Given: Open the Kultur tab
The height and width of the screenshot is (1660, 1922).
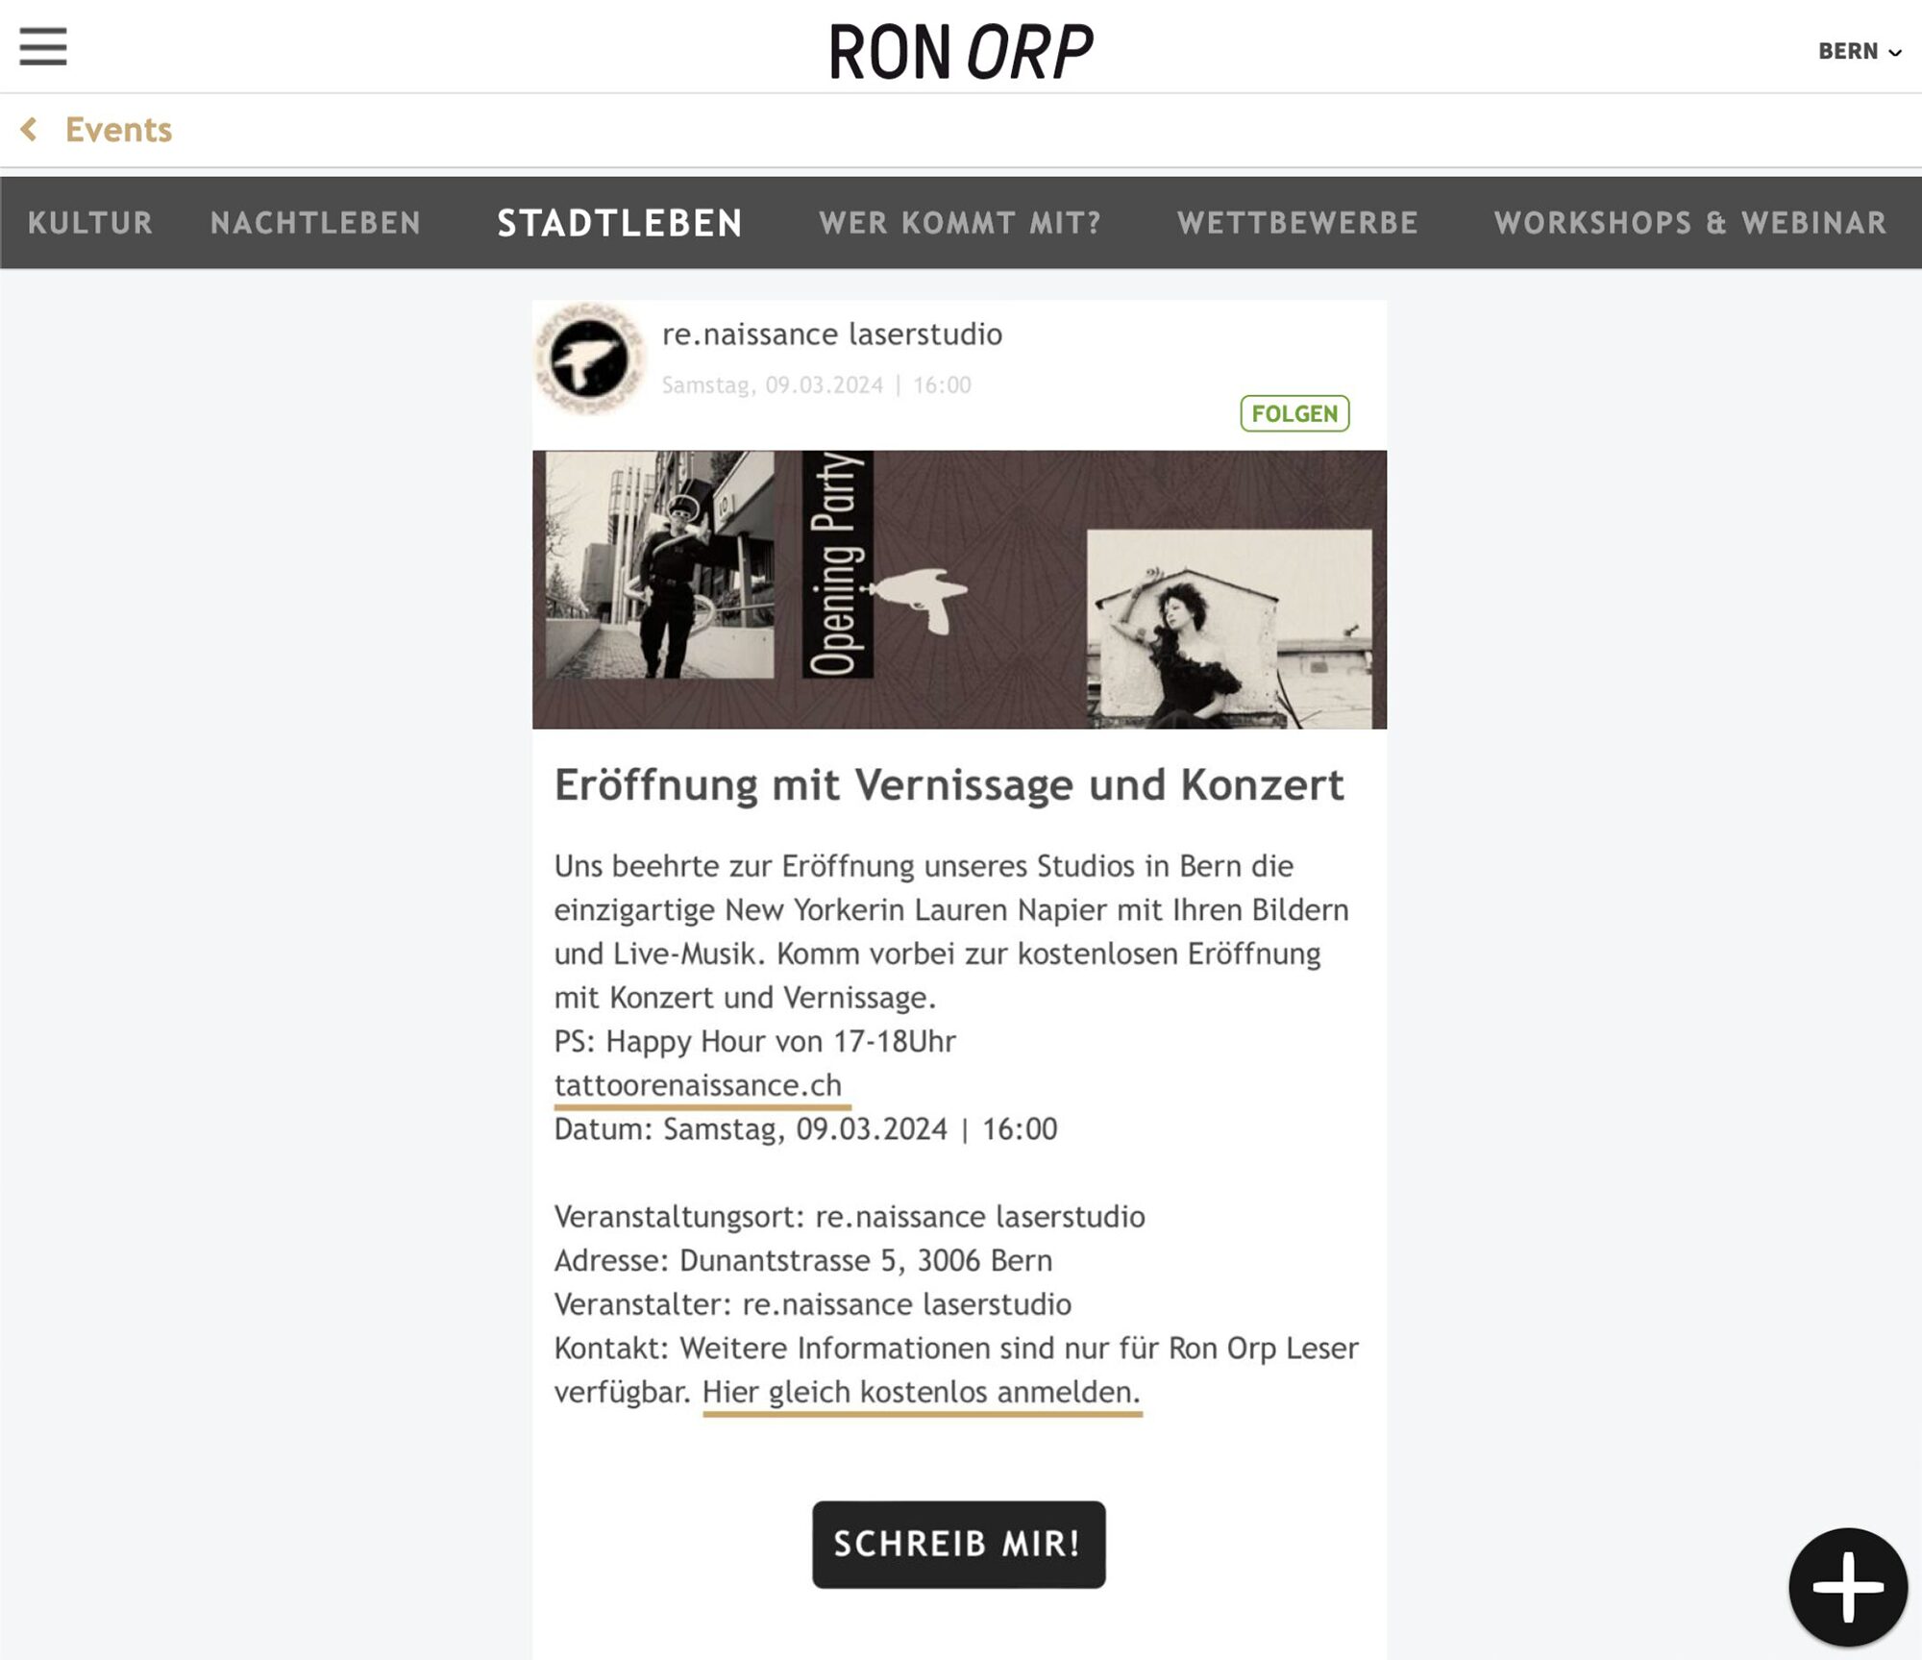Looking at the screenshot, I should coord(90,223).
